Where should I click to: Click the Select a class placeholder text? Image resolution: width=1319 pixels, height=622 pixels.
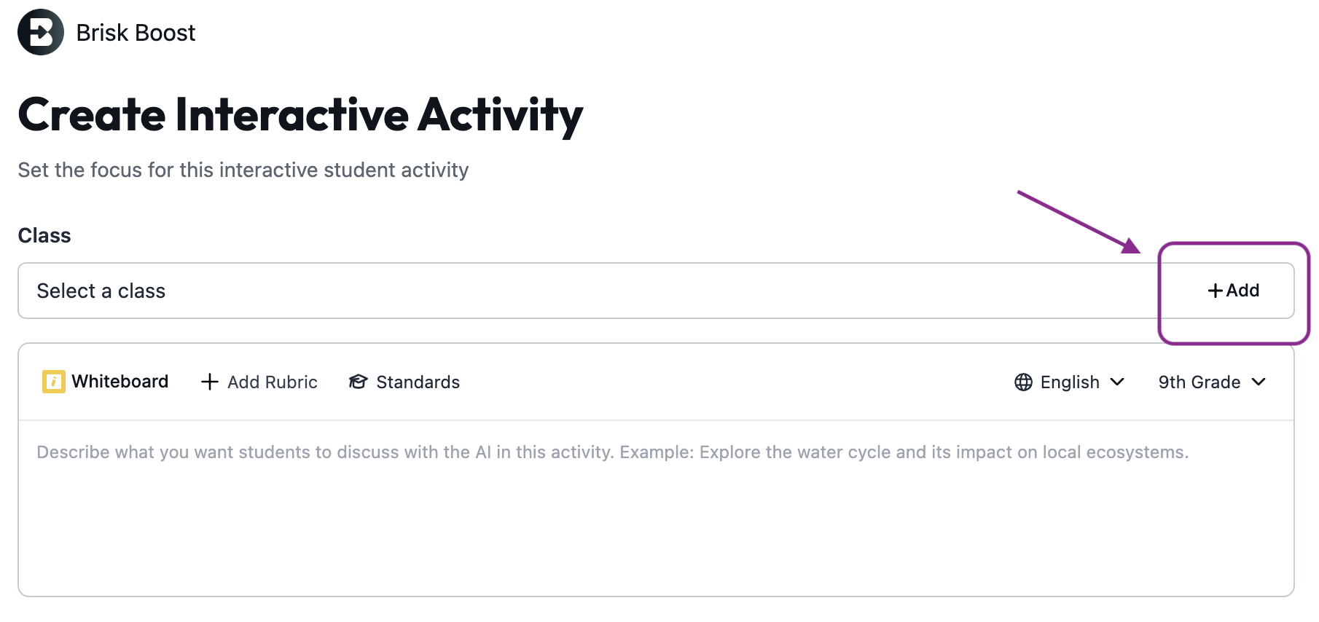[101, 291]
